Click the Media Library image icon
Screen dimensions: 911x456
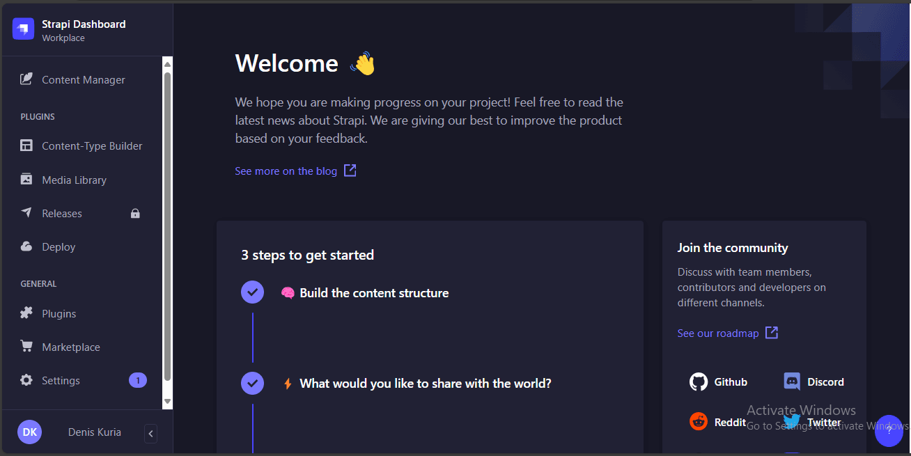[26, 180]
